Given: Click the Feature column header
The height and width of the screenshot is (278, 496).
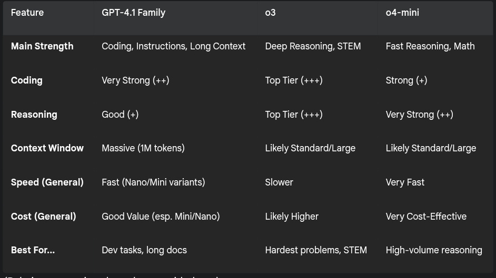Looking at the screenshot, I should point(27,13).
